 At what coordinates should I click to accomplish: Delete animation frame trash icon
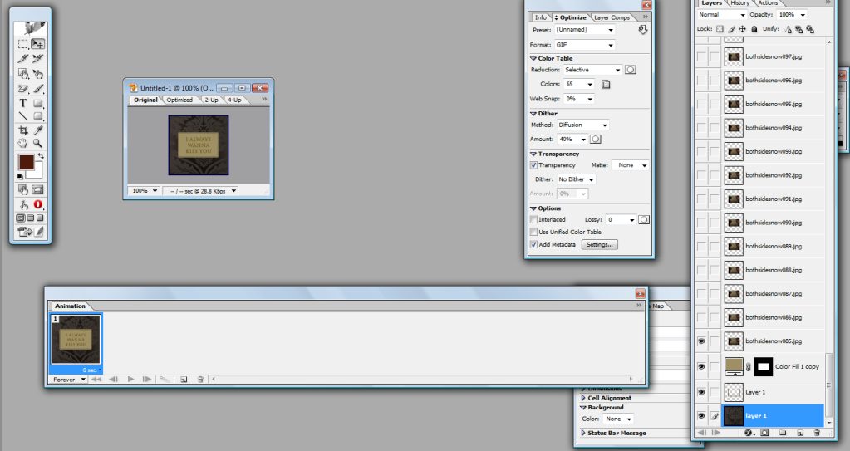click(x=200, y=380)
